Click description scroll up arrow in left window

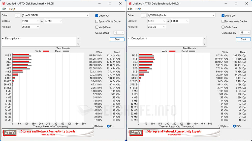pyautogui.click(x=78, y=39)
